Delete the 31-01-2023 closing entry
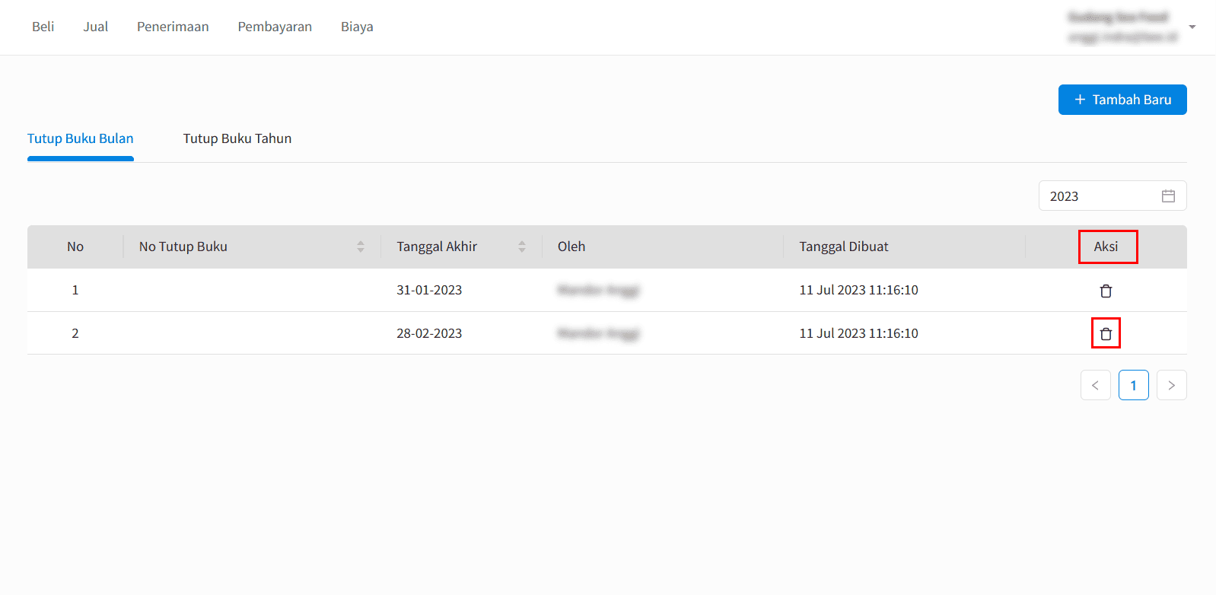This screenshot has height=595, width=1216. [1106, 291]
